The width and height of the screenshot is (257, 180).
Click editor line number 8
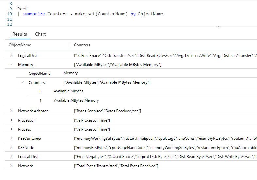(11, 4)
